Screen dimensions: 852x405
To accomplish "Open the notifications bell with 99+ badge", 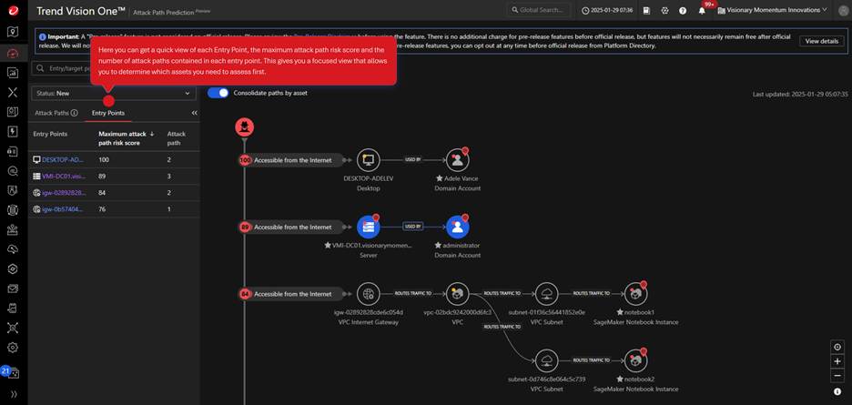I will coord(702,10).
